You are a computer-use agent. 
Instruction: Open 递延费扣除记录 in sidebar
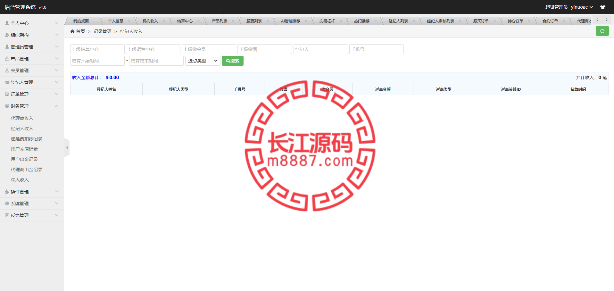(x=27, y=139)
